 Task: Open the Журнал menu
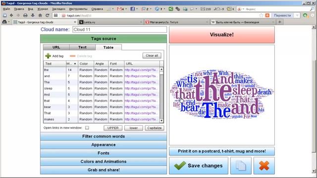(x=43, y=9)
